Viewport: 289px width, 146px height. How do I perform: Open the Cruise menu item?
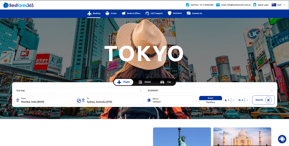pos(111,13)
